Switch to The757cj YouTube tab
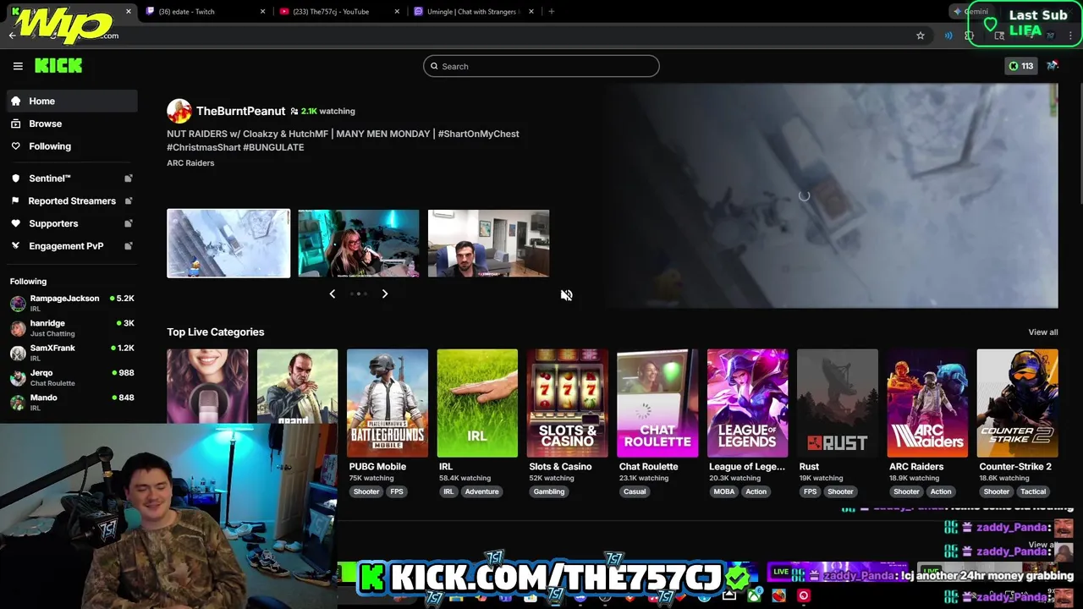 pos(339,12)
